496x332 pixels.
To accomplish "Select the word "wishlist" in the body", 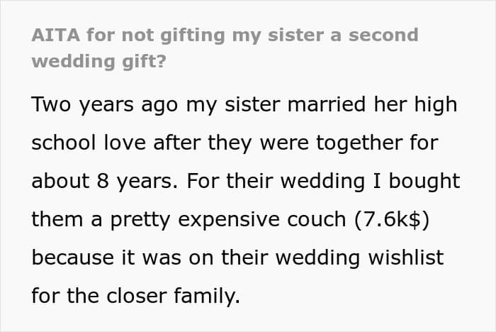I will pyautogui.click(x=406, y=258).
